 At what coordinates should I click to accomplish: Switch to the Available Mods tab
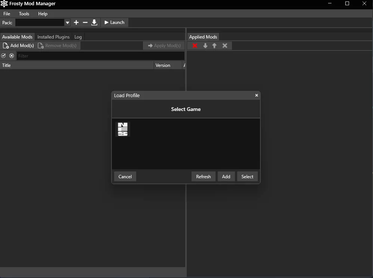(x=17, y=37)
